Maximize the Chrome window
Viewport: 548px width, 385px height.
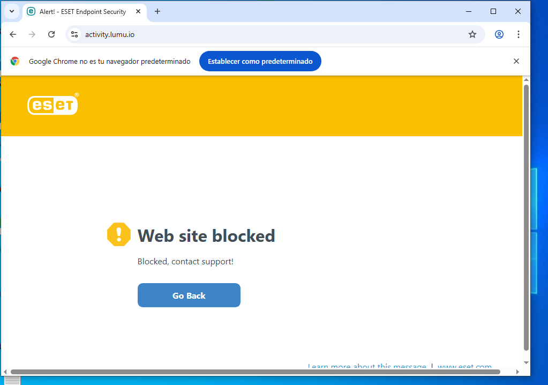point(493,11)
